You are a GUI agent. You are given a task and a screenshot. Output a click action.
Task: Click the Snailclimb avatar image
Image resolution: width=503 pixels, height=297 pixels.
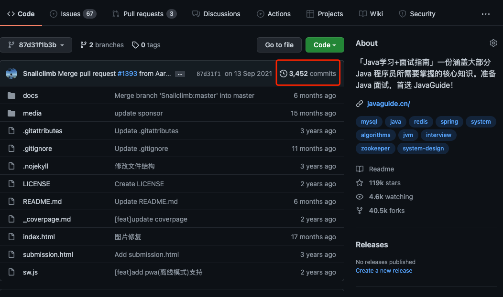11,74
